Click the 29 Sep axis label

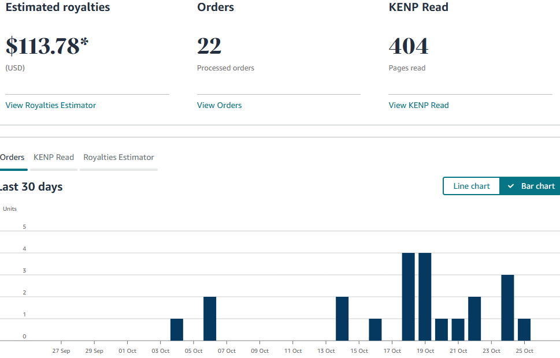94,351
